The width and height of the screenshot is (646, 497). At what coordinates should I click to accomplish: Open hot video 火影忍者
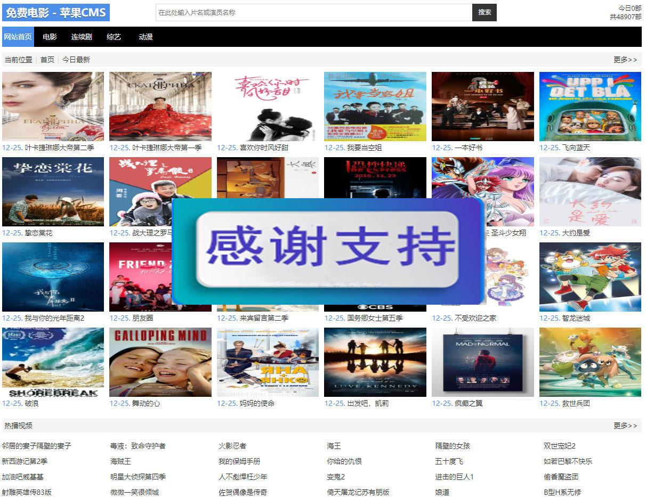pyautogui.click(x=232, y=446)
